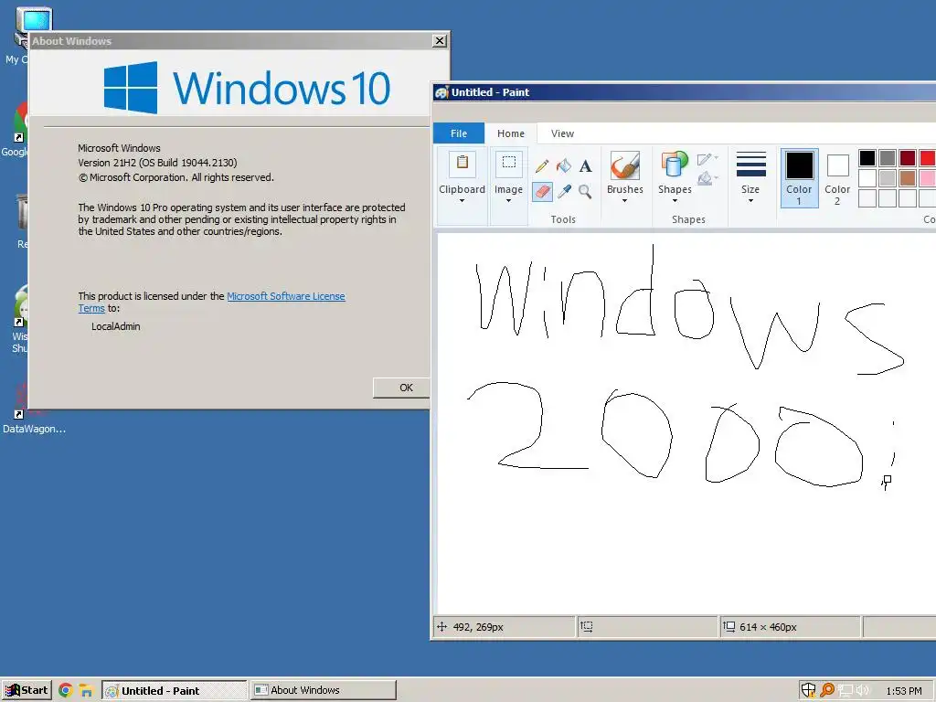This screenshot has height=702, width=936.
Task: Expand the Brushes dropdown arrow
Action: pyautogui.click(x=625, y=201)
